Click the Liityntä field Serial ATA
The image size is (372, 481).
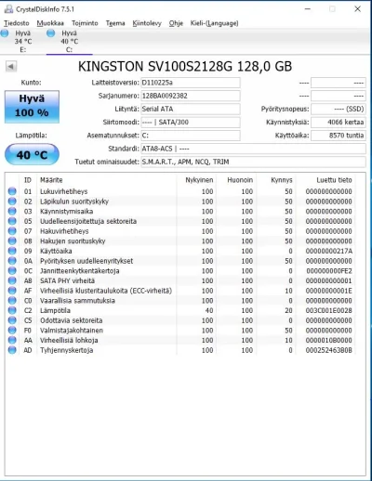191,109
